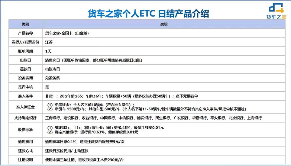Click the 还款日 row label
The image size is (291, 166).
coord(25,69)
